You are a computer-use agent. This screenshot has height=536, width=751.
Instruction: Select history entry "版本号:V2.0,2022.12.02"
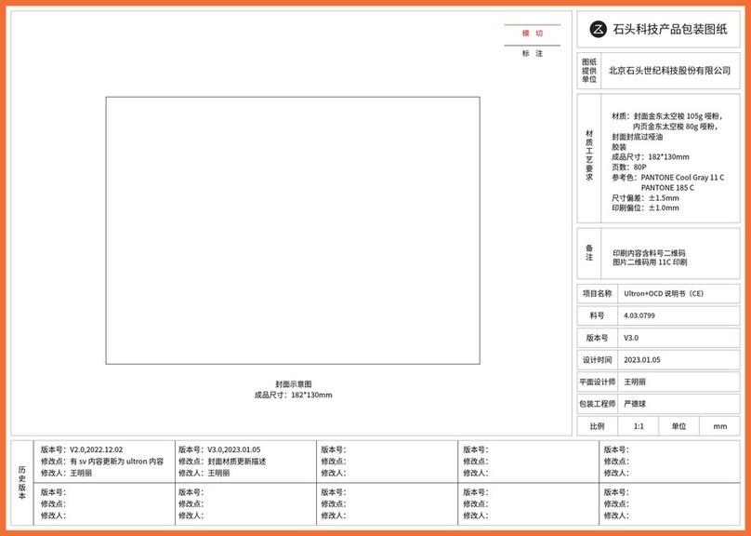pos(82,449)
